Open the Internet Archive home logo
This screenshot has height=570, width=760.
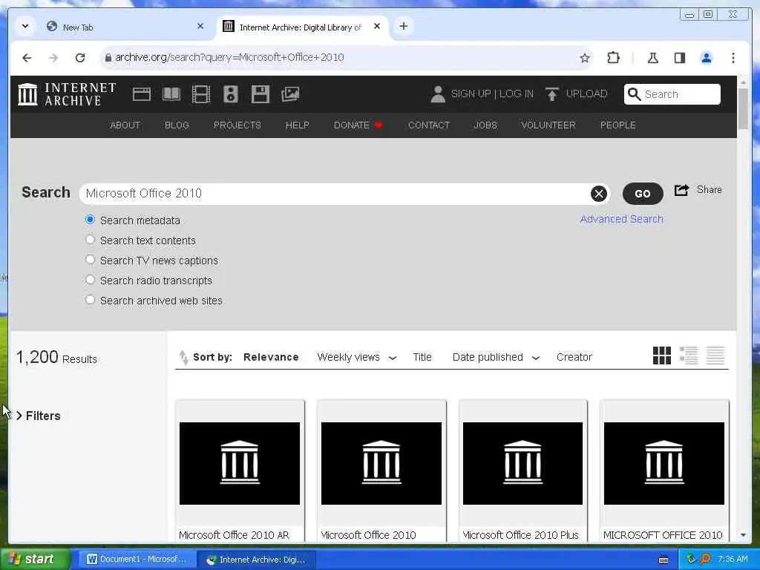66,94
